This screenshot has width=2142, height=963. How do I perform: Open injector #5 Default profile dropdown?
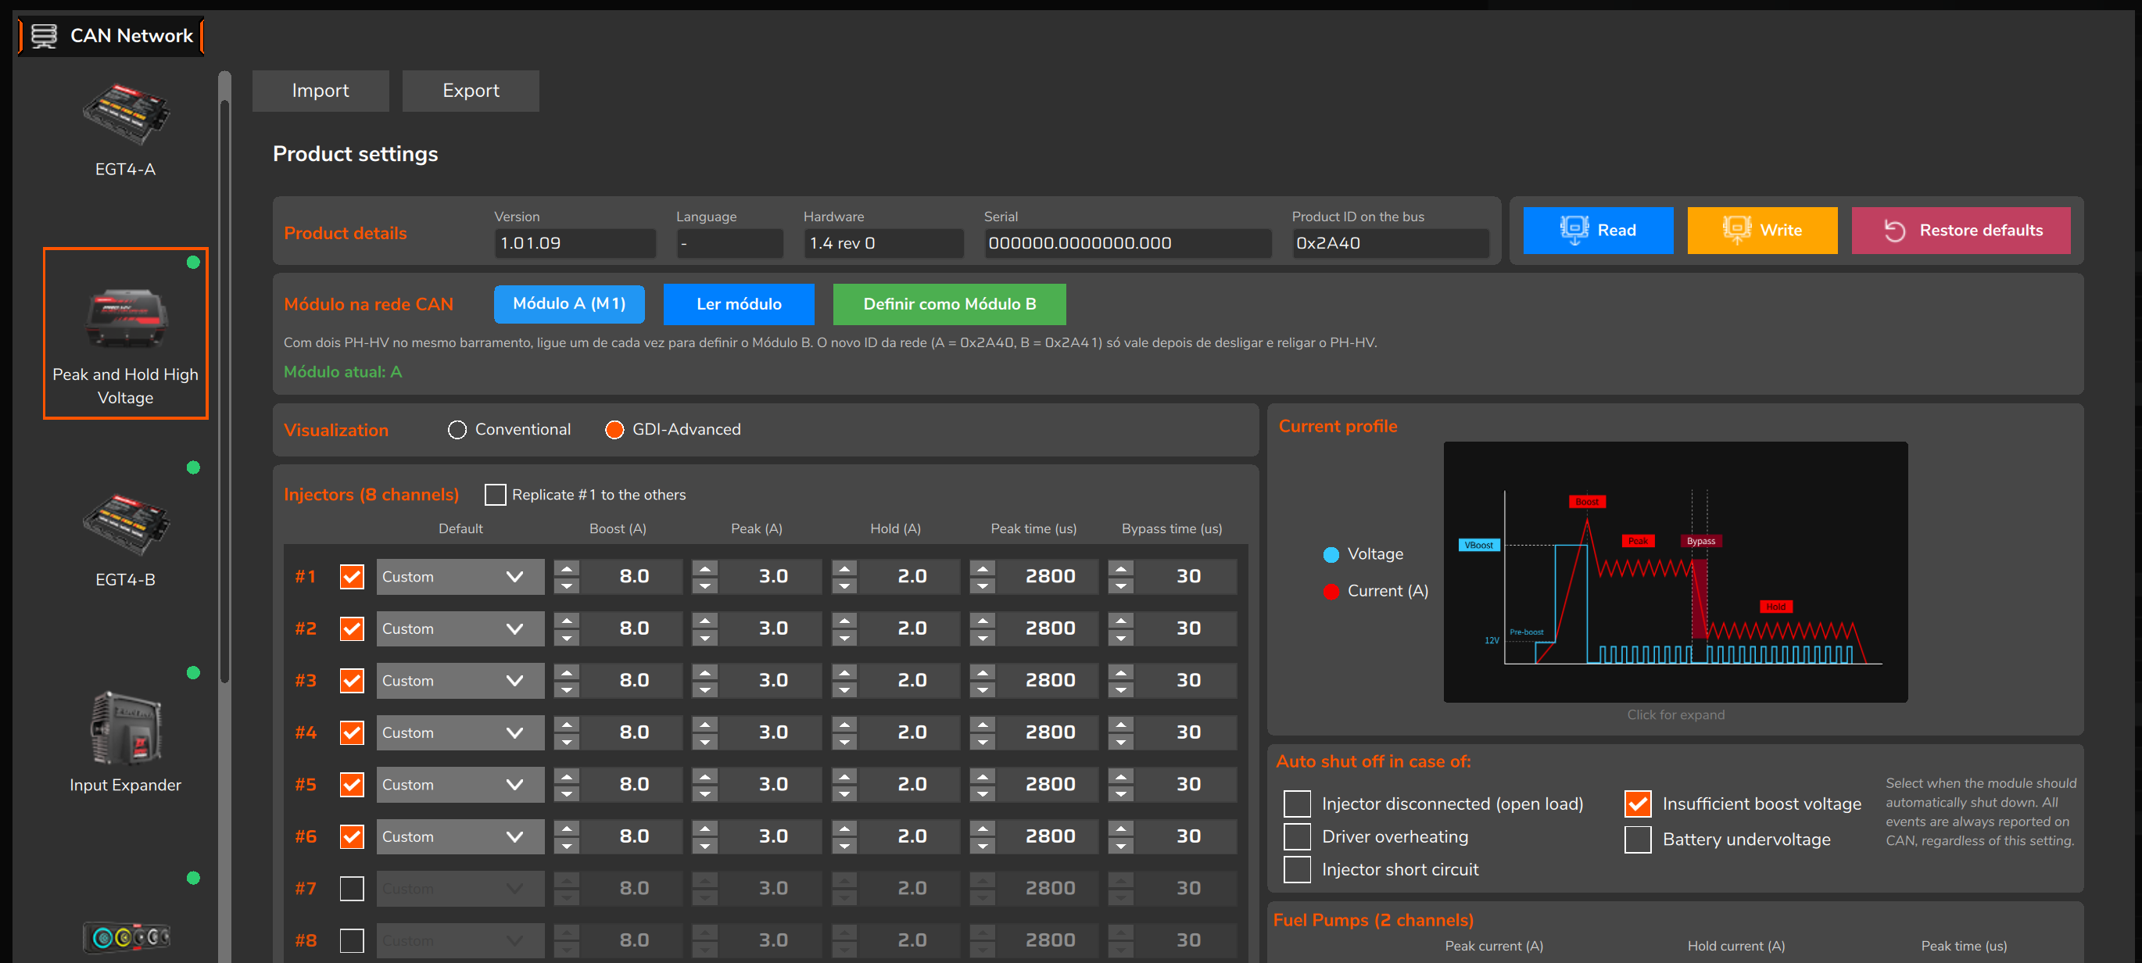pyautogui.click(x=460, y=784)
